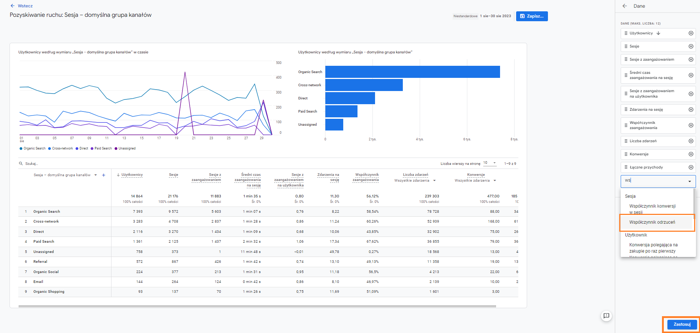Expand Wszystkie zdarzenia dropdown under Konwersje

point(475,181)
